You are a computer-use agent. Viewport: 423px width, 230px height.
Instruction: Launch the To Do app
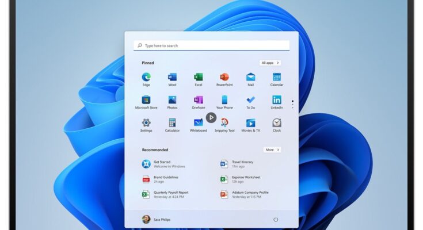coord(250,102)
